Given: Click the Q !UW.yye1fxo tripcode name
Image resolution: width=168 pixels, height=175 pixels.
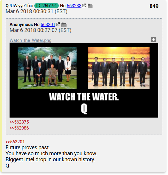Looking at the screenshot, I should coord(19,6).
